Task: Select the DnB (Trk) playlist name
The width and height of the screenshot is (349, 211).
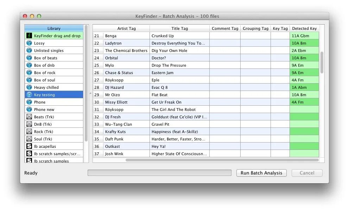Action: (43, 124)
